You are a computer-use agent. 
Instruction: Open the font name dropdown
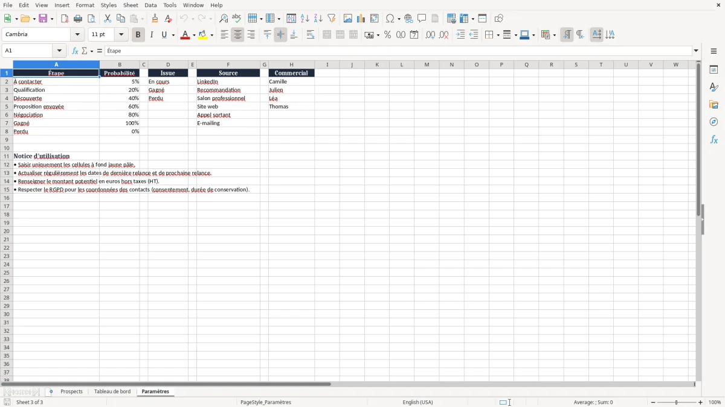pyautogui.click(x=77, y=34)
